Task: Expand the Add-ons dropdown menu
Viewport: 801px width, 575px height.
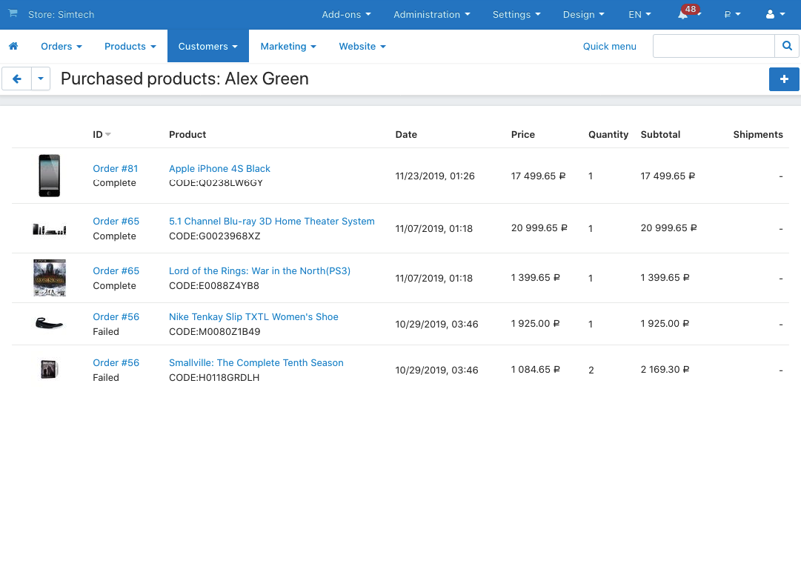Action: pos(346,15)
